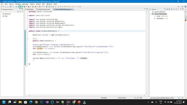Open the External Tools dropdown arrow
This screenshot has width=187, height=105.
(x=30, y=6)
